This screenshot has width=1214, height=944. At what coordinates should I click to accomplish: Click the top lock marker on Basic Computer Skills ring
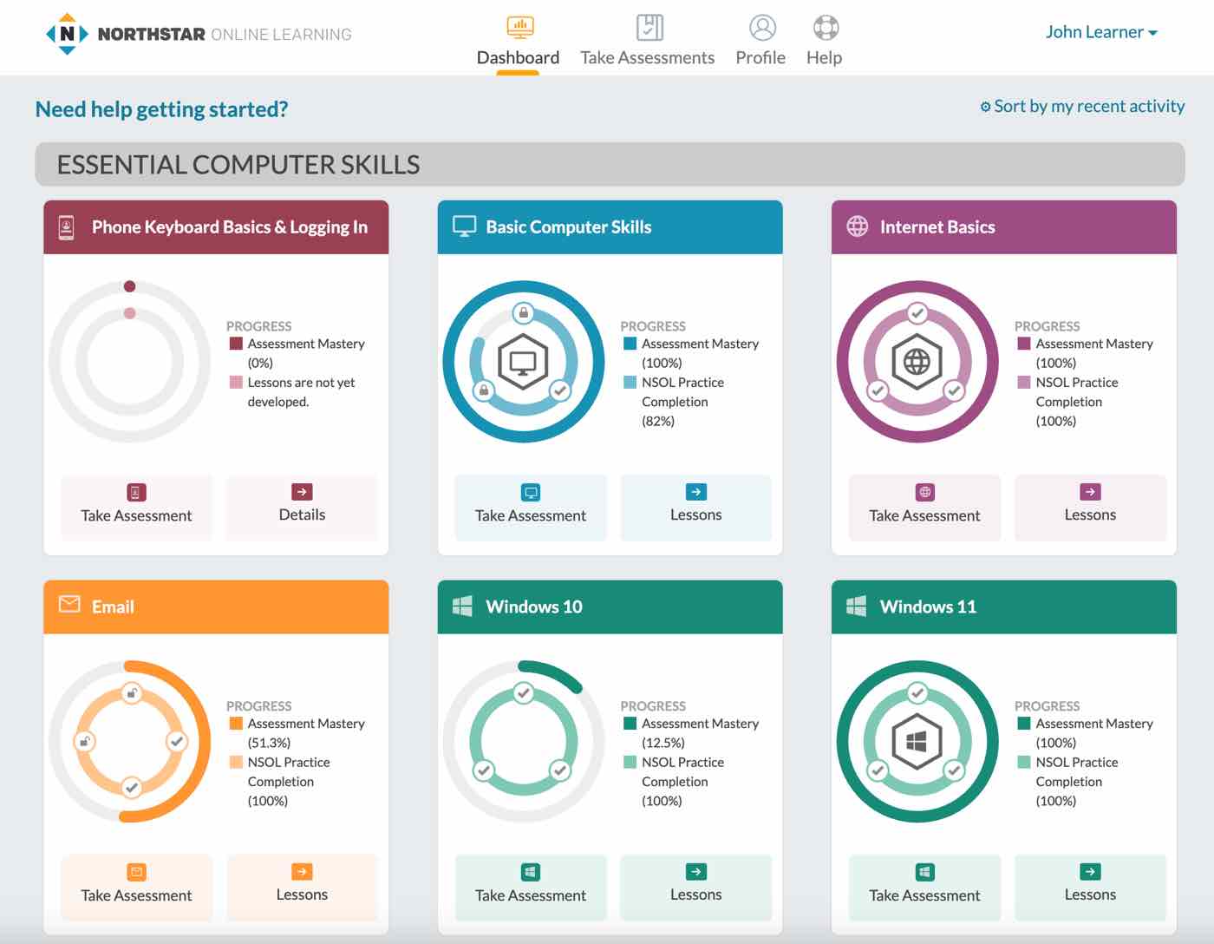(523, 313)
